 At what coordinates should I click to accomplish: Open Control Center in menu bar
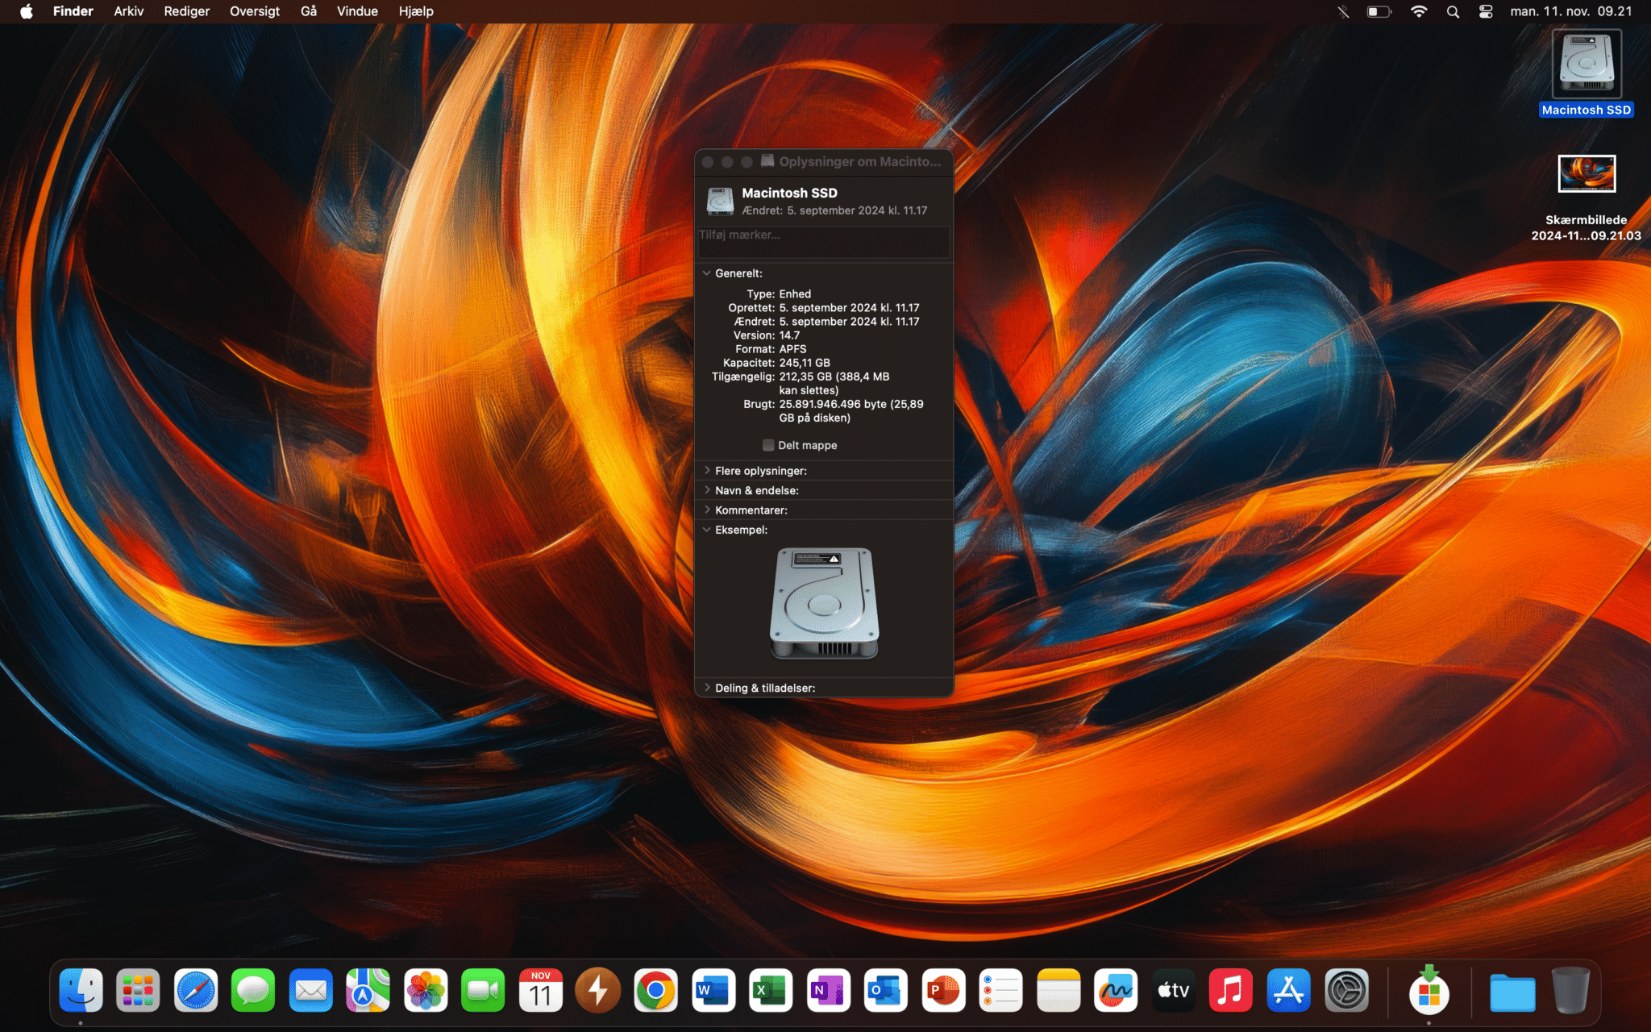point(1486,11)
